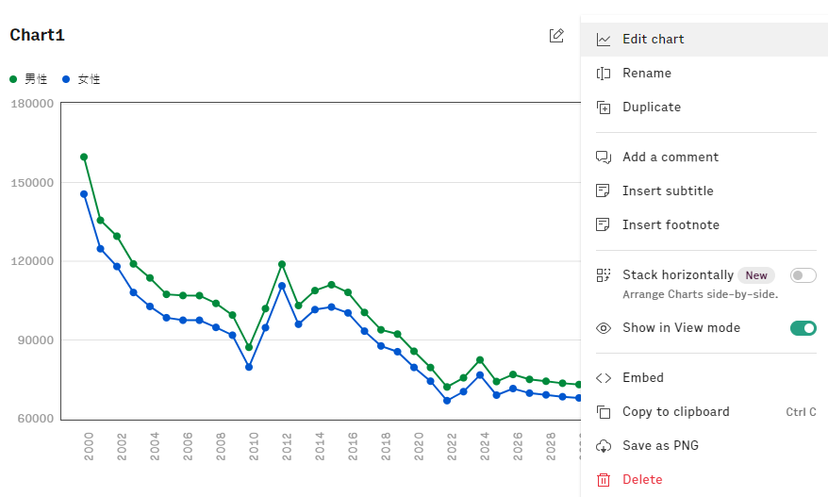Click the New badge next to Stack horizontally
This screenshot has height=497, width=828.
(x=756, y=275)
